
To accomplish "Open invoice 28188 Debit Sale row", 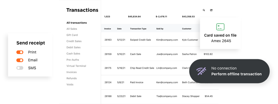I will [x=160, y=96].
